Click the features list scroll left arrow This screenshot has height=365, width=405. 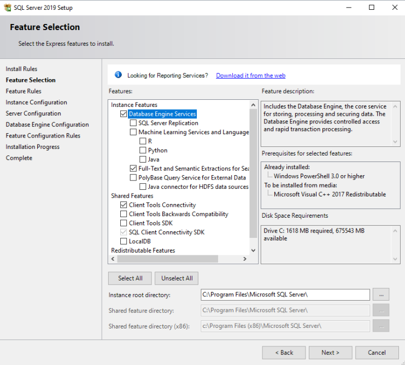[113, 259]
